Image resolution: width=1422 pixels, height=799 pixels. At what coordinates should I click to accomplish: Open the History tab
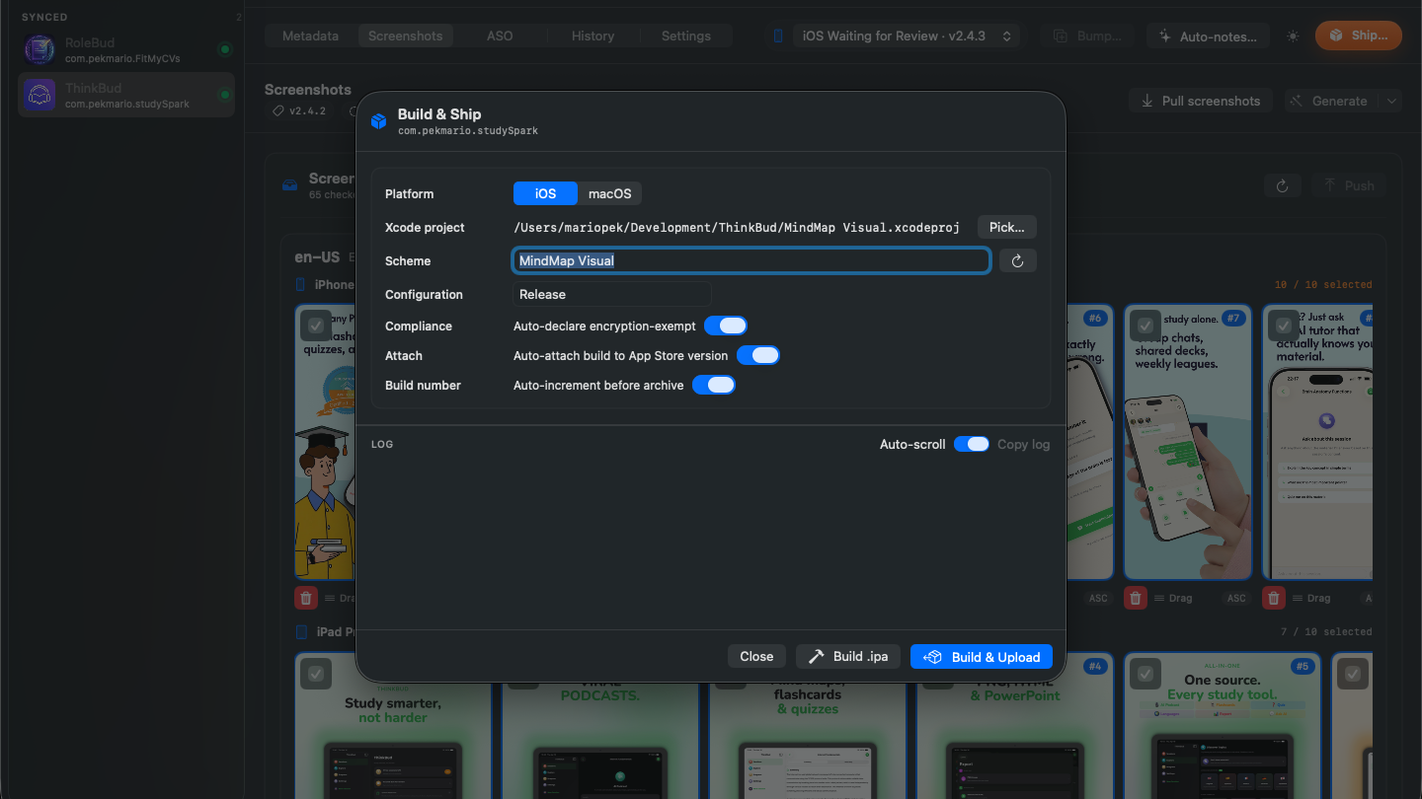(592, 36)
